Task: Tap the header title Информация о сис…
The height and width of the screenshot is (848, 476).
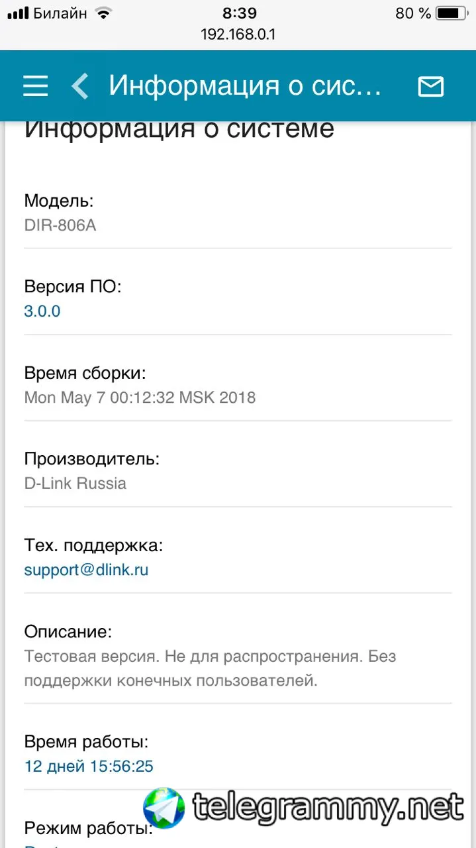Action: coord(245,86)
